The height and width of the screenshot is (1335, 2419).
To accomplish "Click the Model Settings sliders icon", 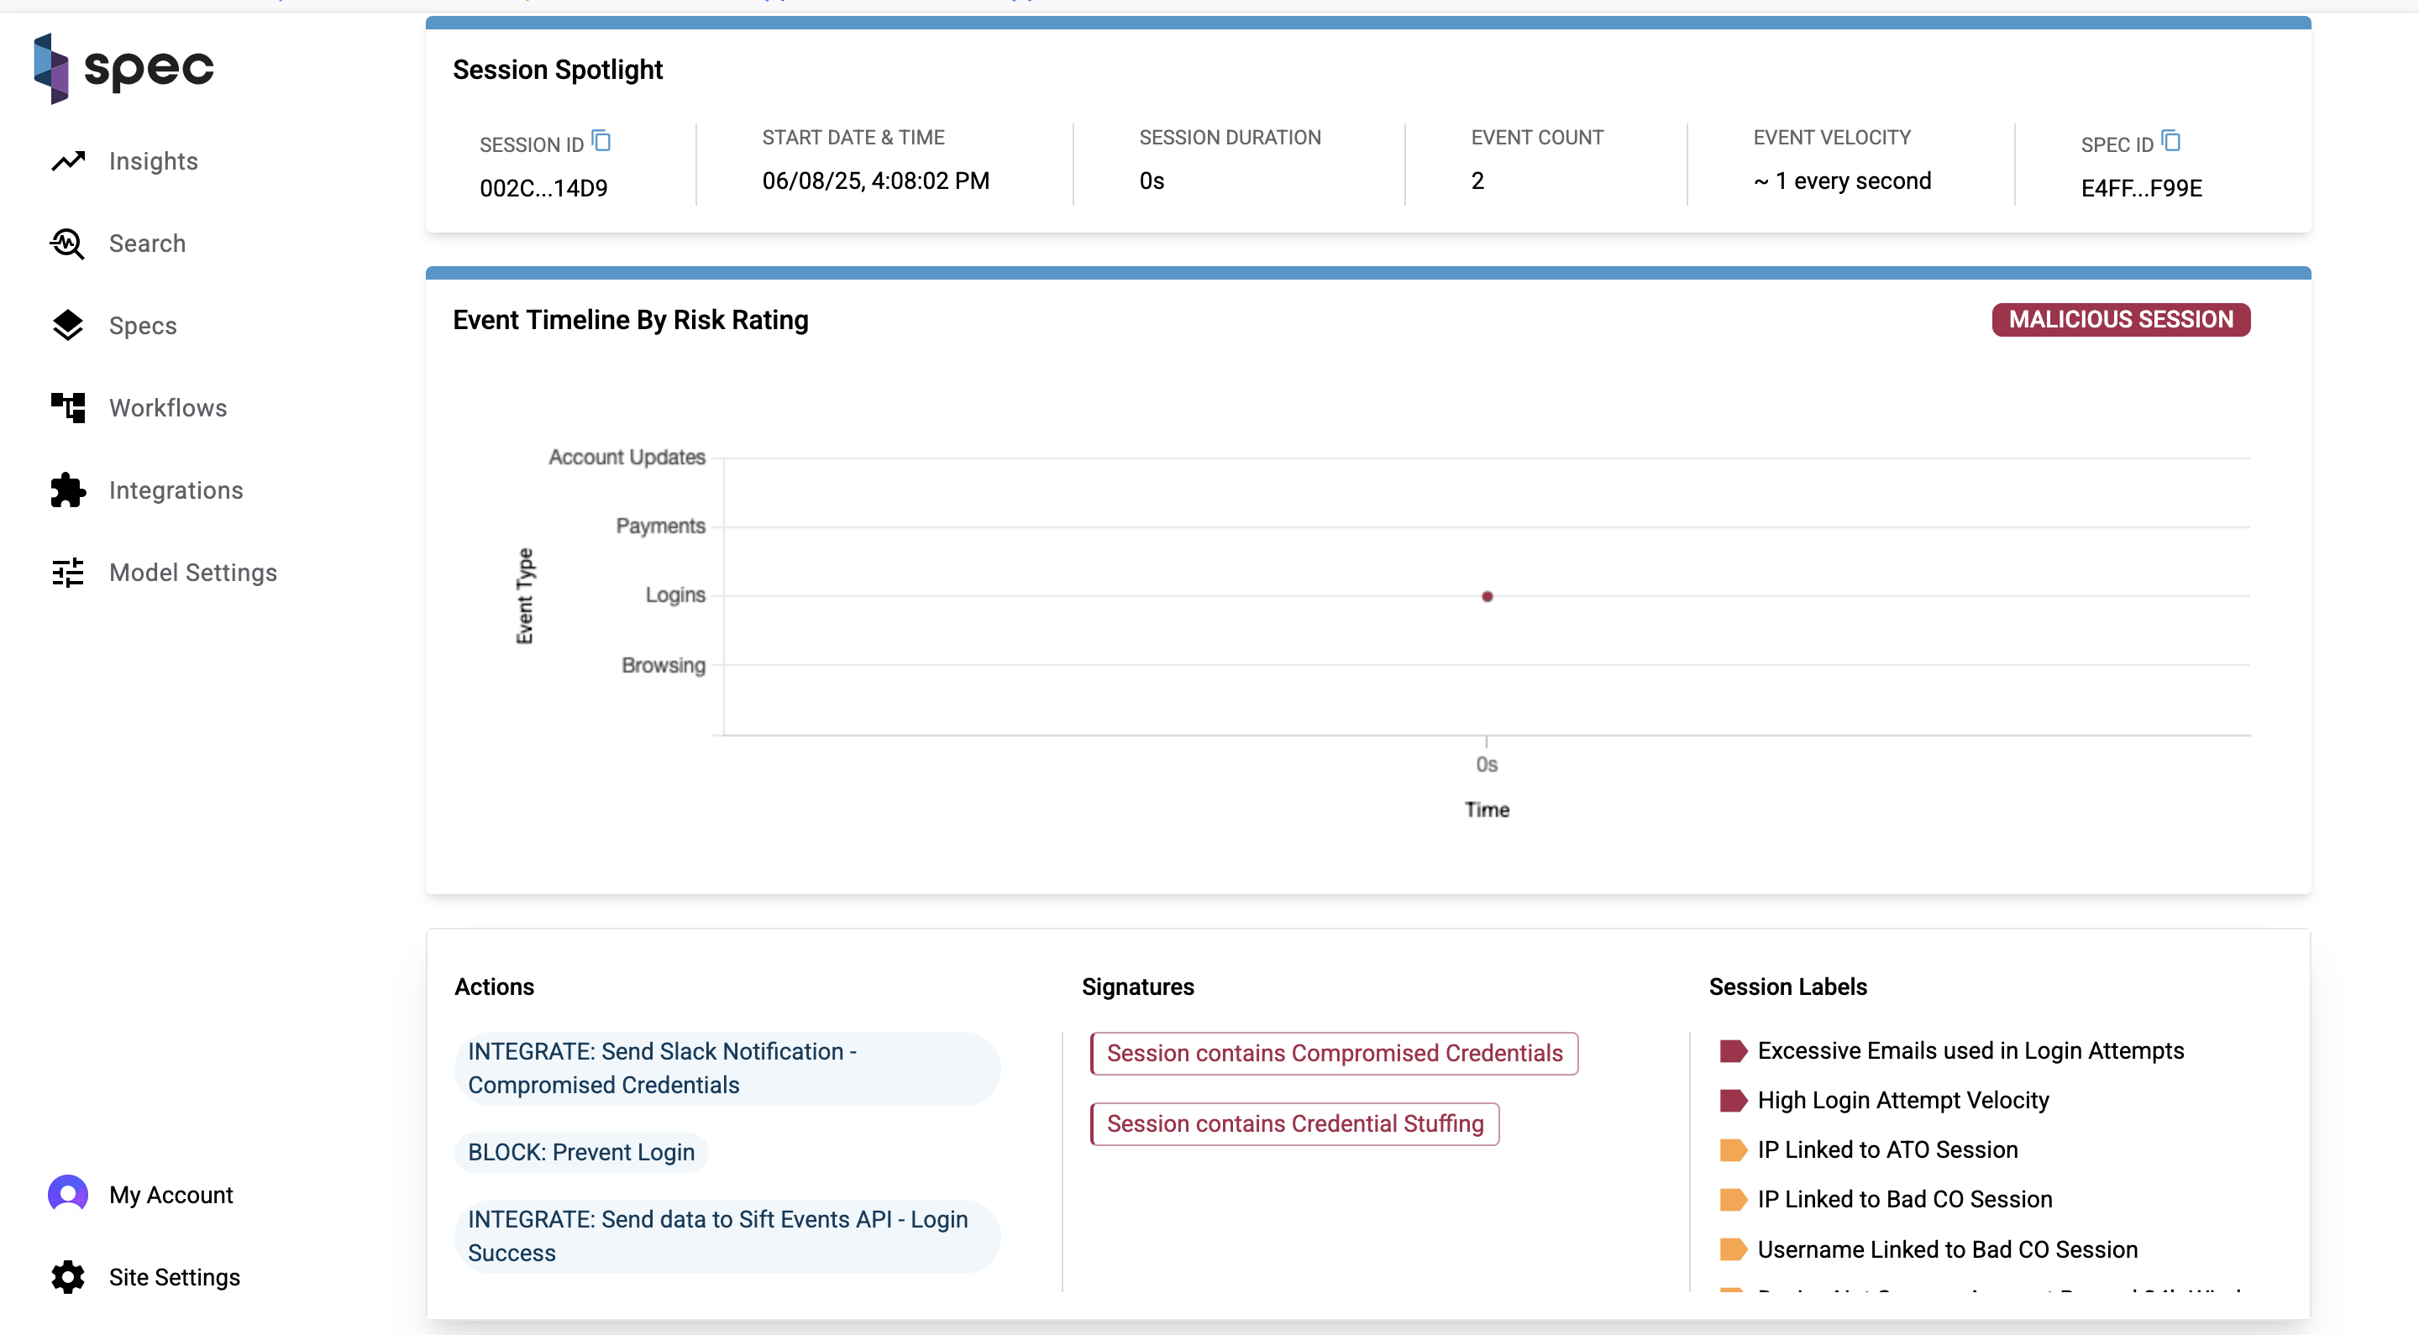I will [x=67, y=573].
